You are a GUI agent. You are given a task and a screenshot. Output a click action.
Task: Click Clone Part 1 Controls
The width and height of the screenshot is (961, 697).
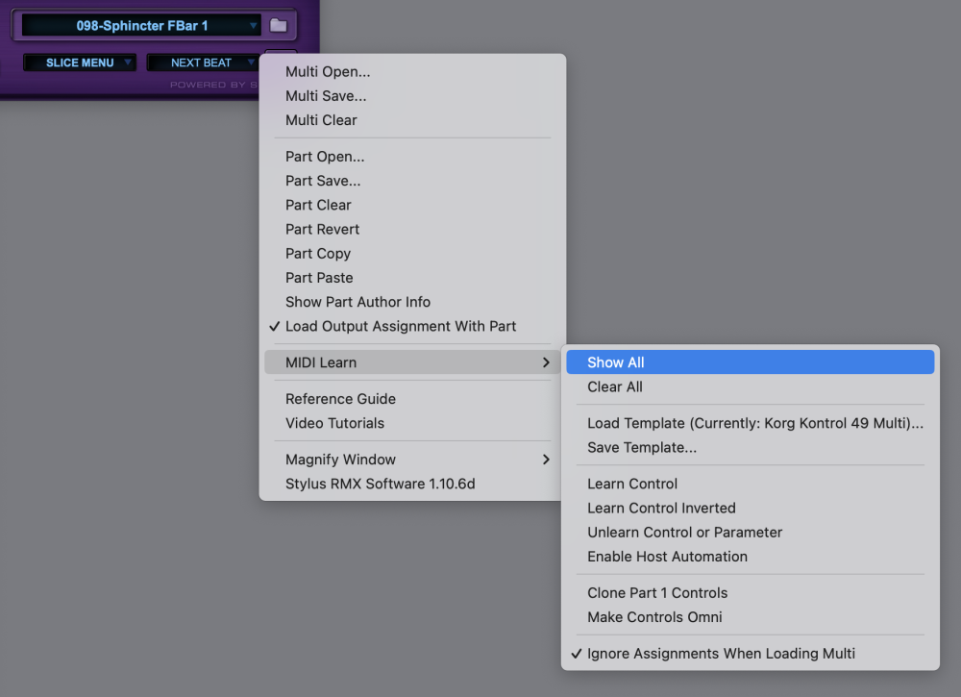[x=657, y=593]
